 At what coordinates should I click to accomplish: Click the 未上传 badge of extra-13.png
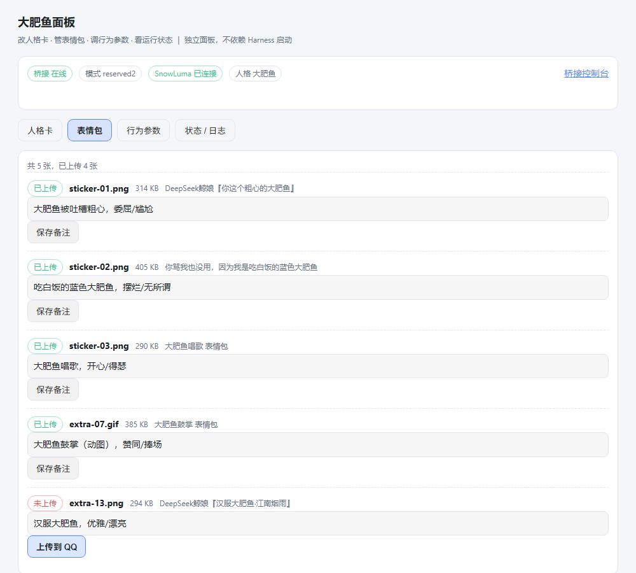pyautogui.click(x=45, y=503)
